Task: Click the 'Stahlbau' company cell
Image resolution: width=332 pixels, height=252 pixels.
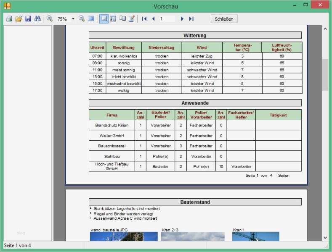Action: (x=112, y=156)
